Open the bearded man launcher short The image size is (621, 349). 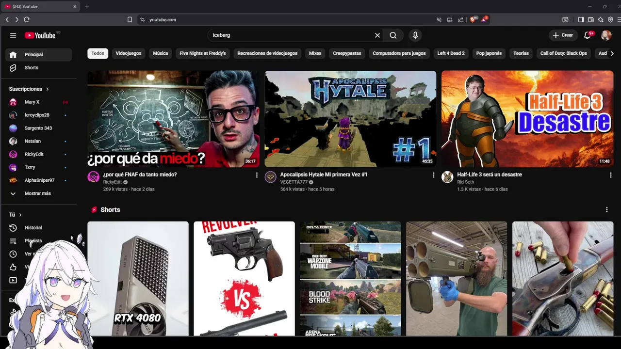(457, 279)
